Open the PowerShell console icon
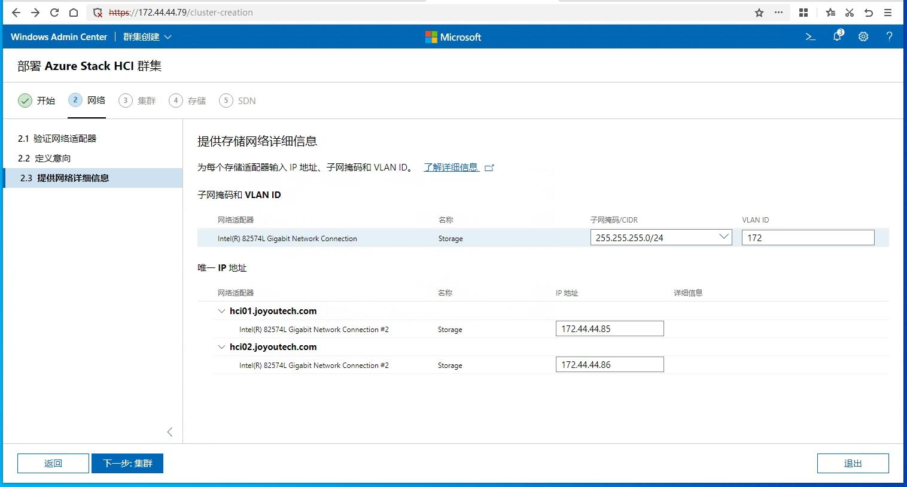Image resolution: width=907 pixels, height=487 pixels. [x=811, y=37]
